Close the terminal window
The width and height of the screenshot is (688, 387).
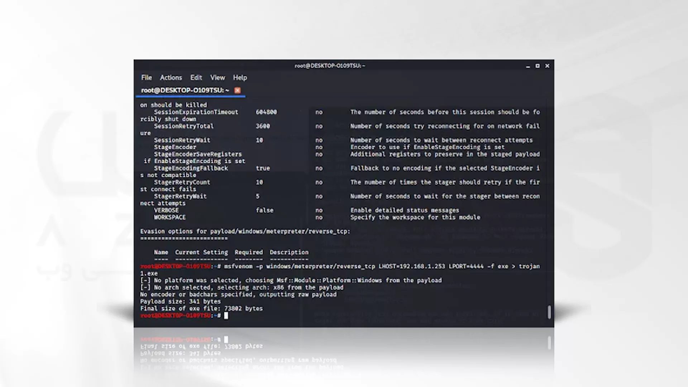pyautogui.click(x=547, y=66)
